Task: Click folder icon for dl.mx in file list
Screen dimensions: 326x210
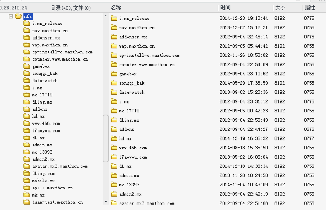Action: tap(114, 166)
